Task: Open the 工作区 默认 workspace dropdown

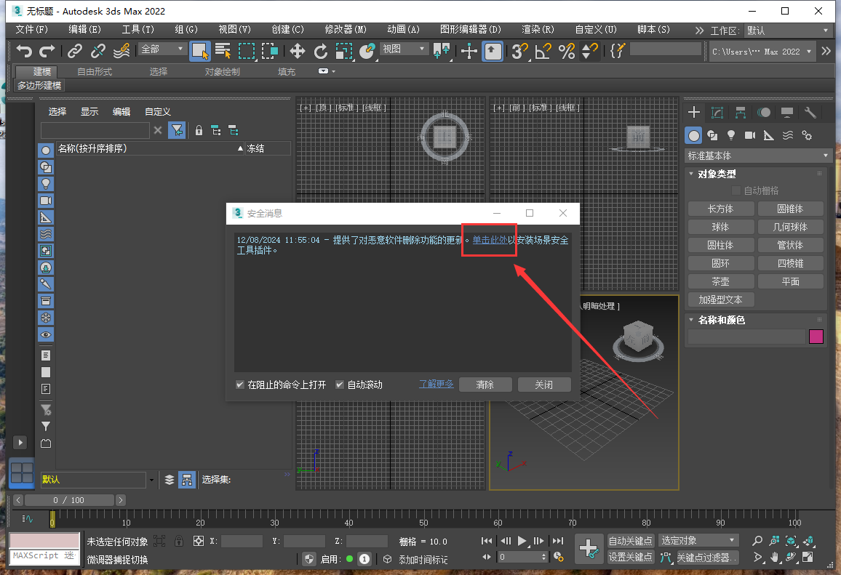Action: coord(789,31)
